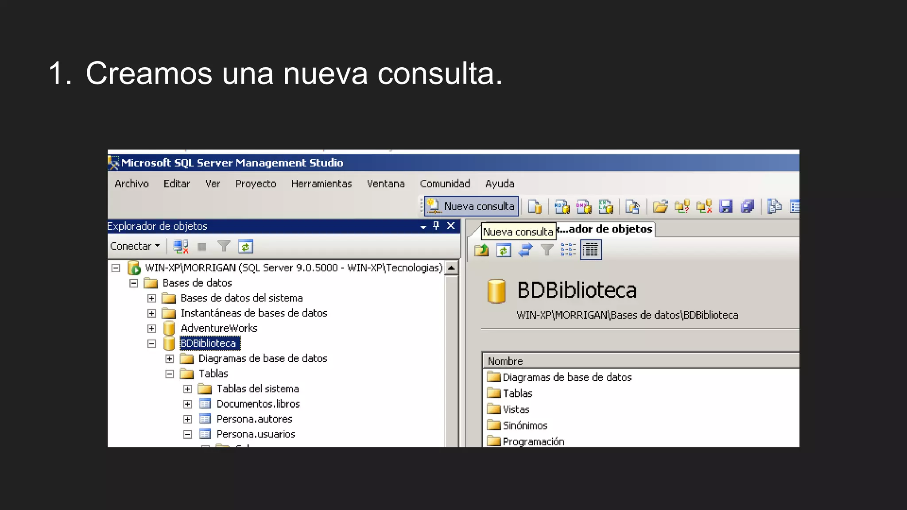This screenshot has width=907, height=510.
Task: Collapse the Tablas folder in tree
Action: pos(170,374)
